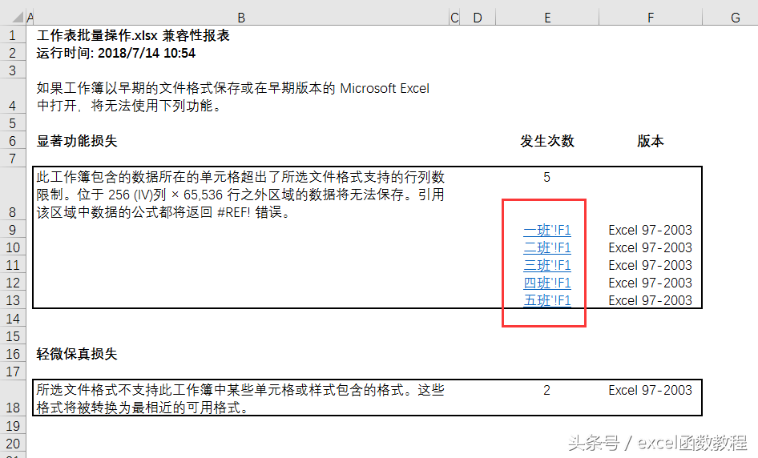Image resolution: width=758 pixels, height=458 pixels.
Task: Click the cell starting 所选文件格式不支持
Action: (240, 399)
